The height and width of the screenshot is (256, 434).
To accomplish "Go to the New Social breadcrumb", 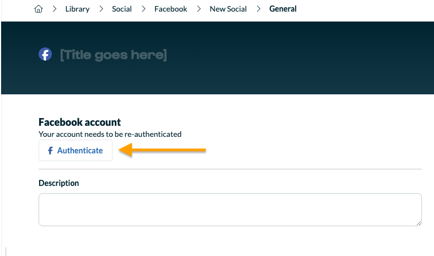I will 228,9.
